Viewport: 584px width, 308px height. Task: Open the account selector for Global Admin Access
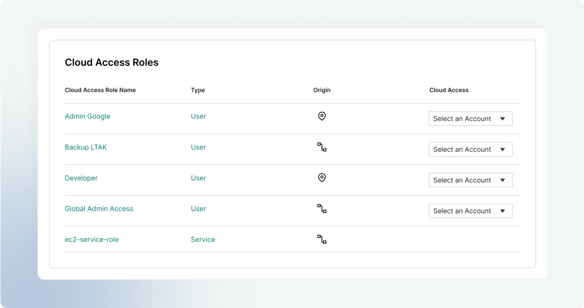470,210
